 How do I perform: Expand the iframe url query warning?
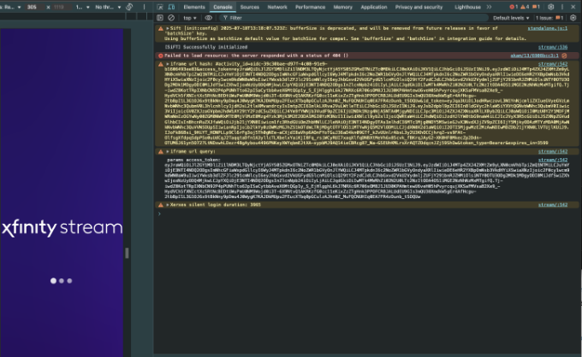[168, 151]
